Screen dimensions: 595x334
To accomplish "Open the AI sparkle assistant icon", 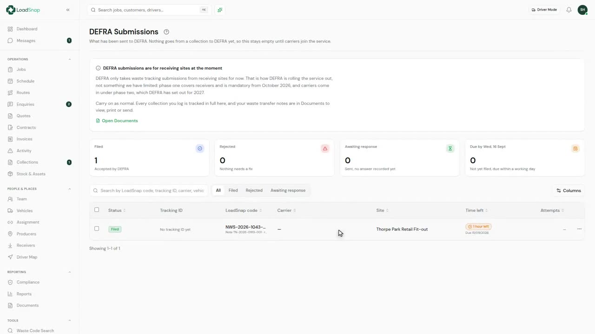I will pos(220,10).
